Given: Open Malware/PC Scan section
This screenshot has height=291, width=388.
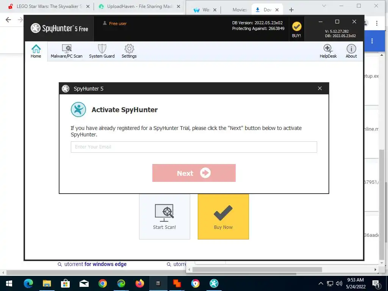Looking at the screenshot, I should click(x=67, y=51).
